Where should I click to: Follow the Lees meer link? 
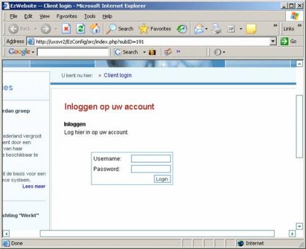click(x=34, y=187)
